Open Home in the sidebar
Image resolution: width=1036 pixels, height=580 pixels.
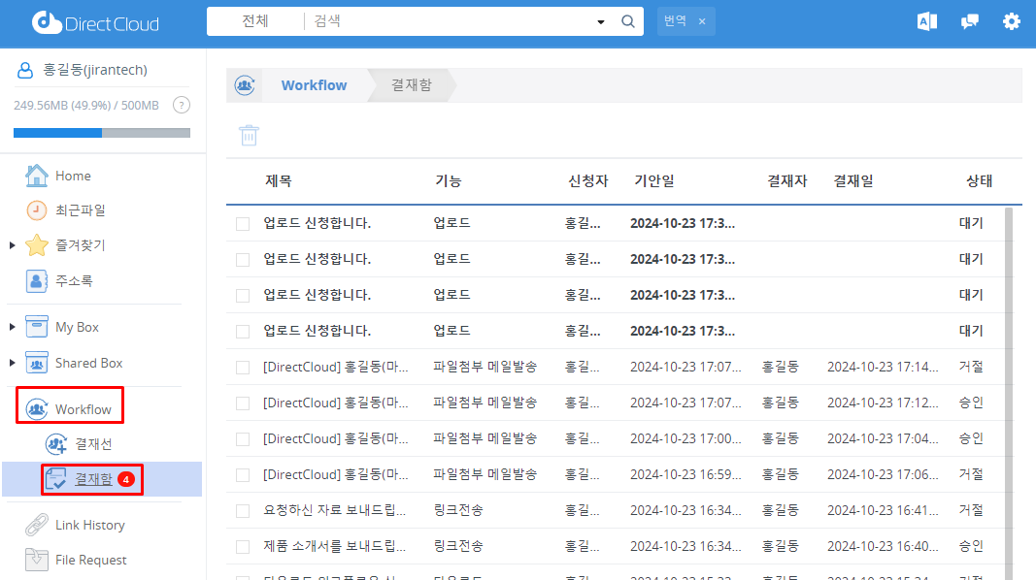pyautogui.click(x=74, y=177)
